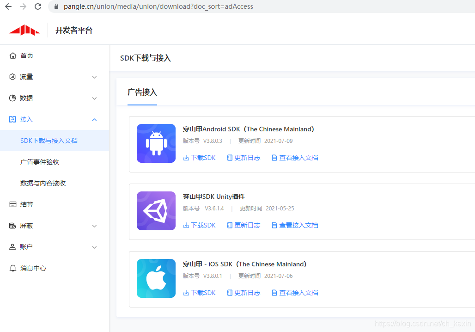Click the 流量 sidebar icon

[12, 77]
